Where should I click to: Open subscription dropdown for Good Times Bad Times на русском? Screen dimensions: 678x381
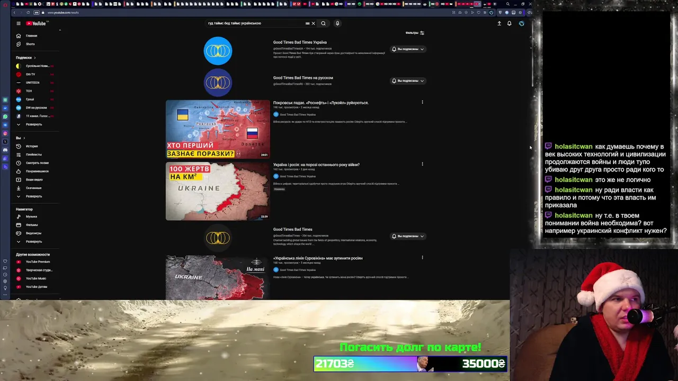[x=408, y=81]
